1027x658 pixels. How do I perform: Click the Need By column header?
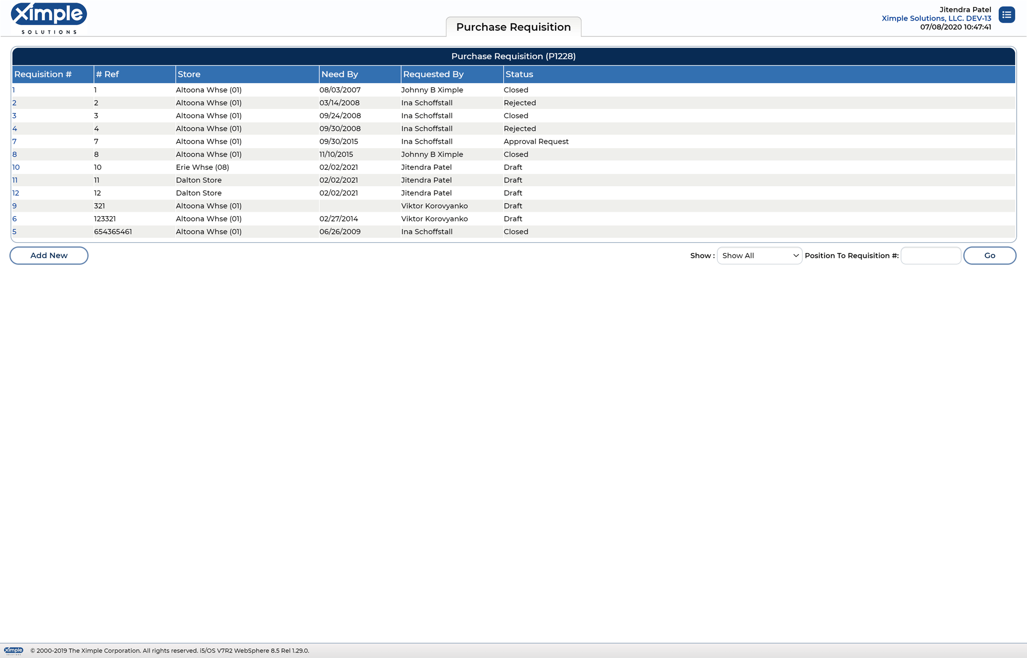[339, 74]
